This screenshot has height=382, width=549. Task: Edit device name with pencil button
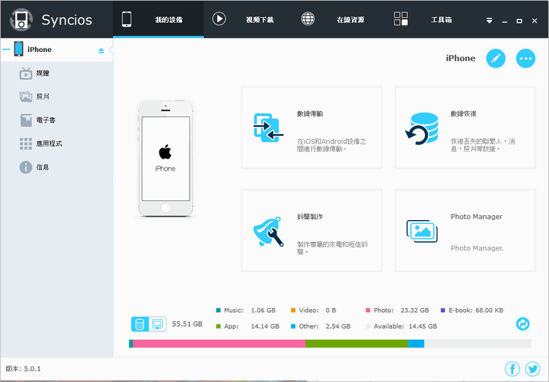(x=496, y=58)
